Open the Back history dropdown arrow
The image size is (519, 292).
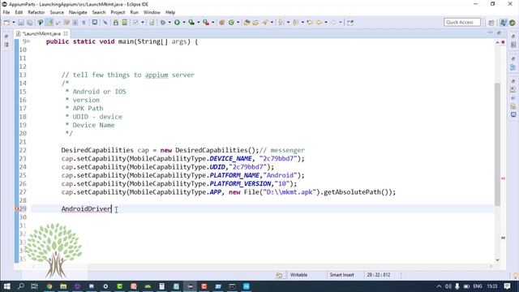coord(326,23)
